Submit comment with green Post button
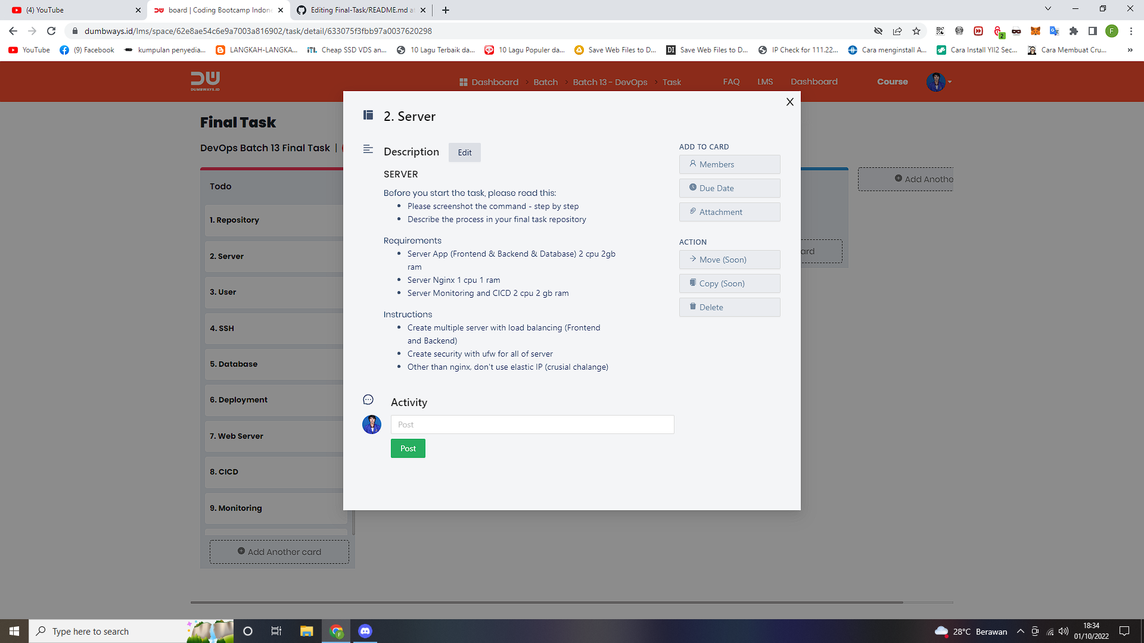The image size is (1144, 643). pos(408,448)
